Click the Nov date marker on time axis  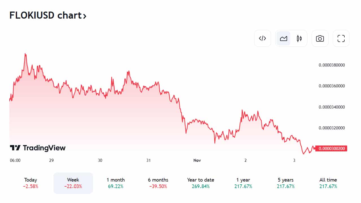coord(197,160)
